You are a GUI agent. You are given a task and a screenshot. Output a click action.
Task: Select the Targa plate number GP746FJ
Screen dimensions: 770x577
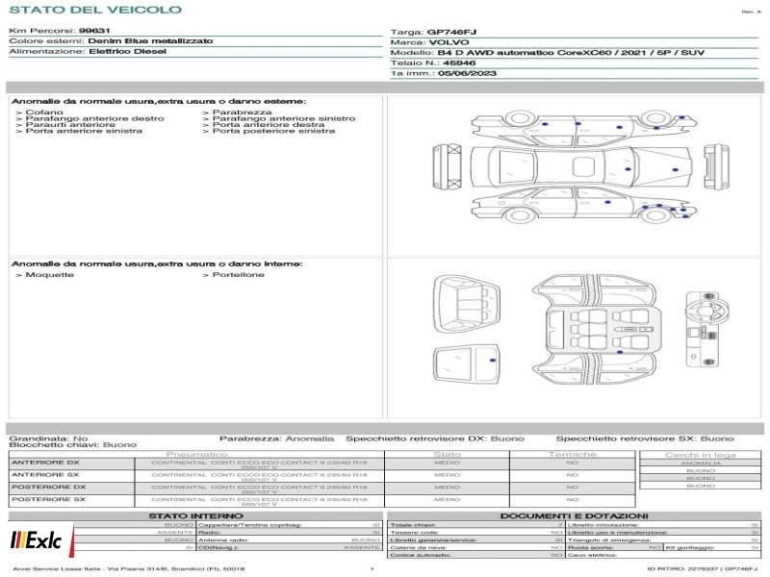[451, 33]
